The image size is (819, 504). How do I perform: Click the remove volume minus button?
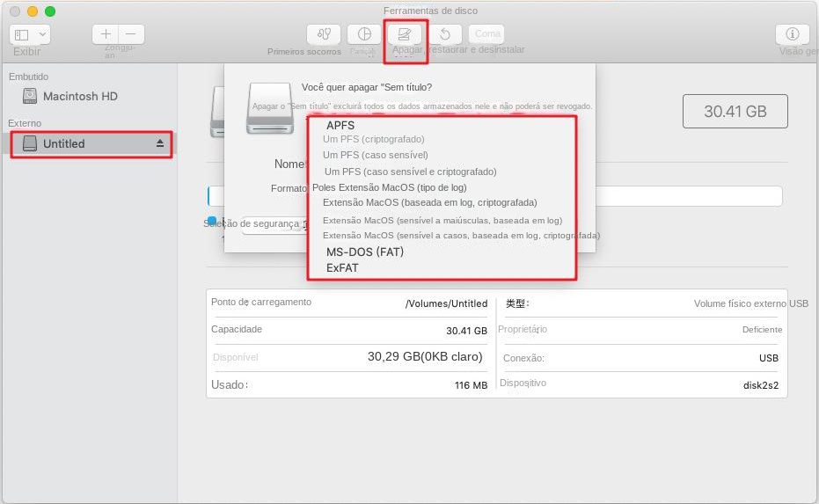click(131, 34)
